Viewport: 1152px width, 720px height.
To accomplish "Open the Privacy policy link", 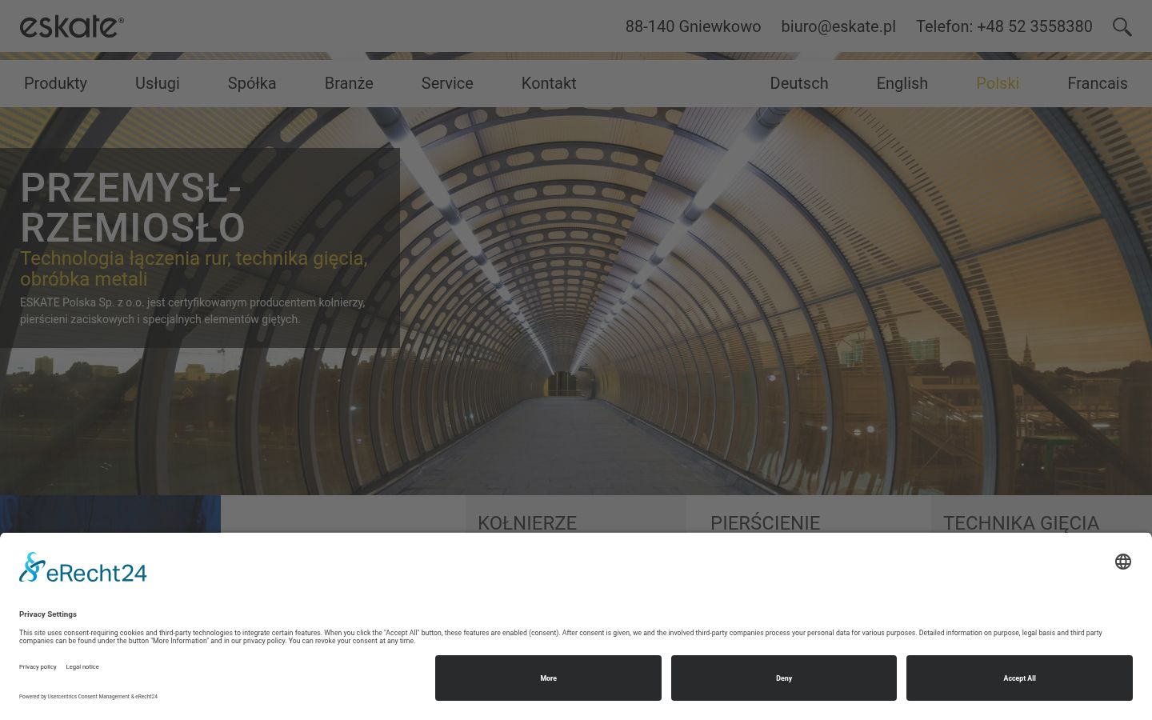I will (38, 666).
